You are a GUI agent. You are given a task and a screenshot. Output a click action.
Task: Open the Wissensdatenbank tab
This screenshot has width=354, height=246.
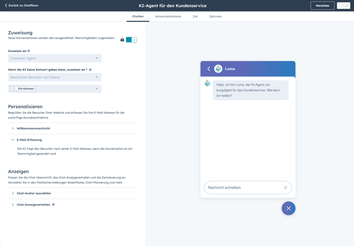[168, 17]
